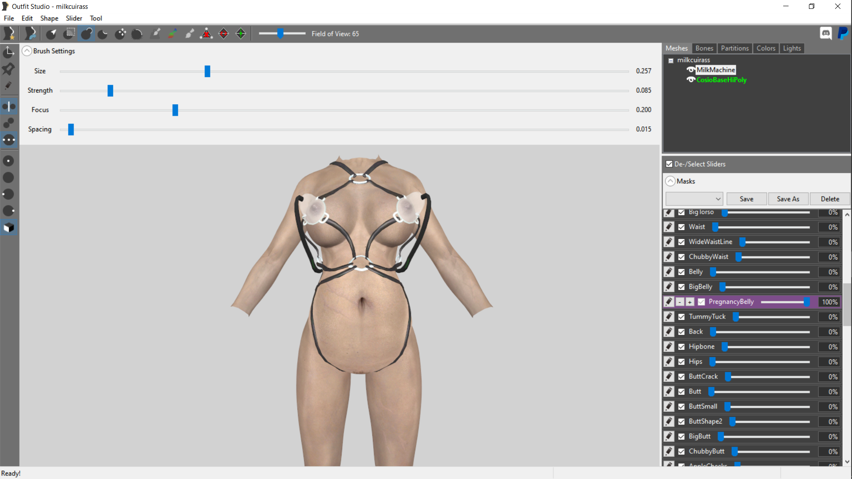Switch to the Bones tab
The height and width of the screenshot is (479, 852).
tap(704, 48)
